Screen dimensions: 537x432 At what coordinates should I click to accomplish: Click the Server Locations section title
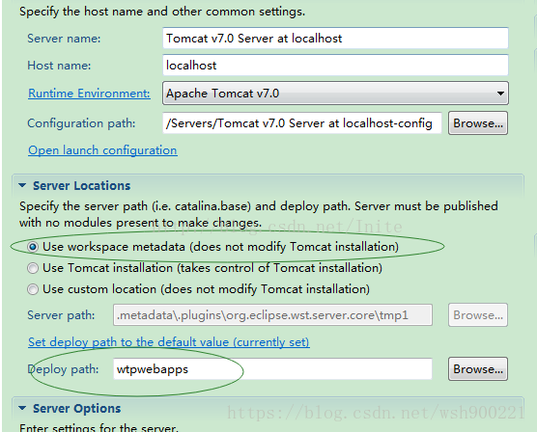pos(81,186)
